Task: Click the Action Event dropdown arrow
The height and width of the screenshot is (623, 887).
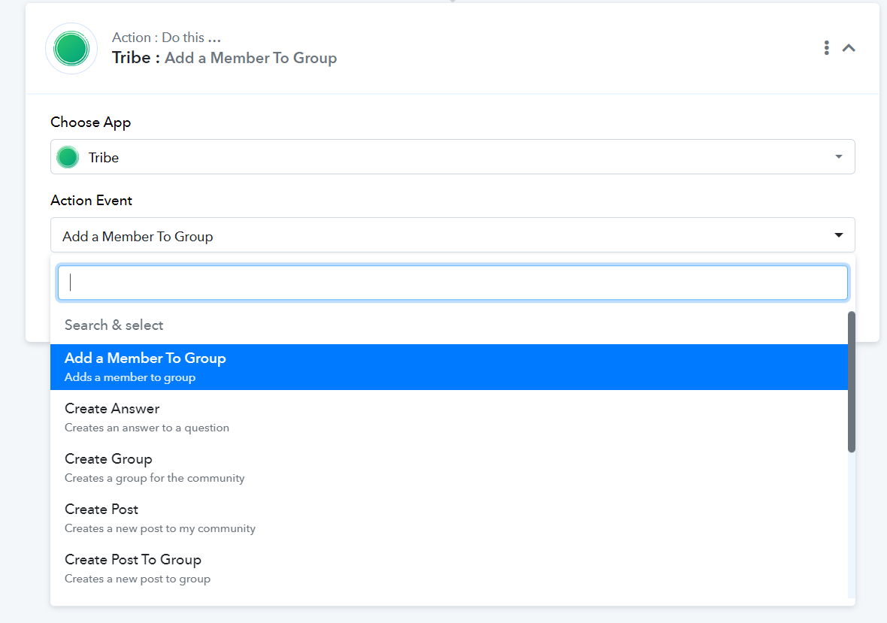Action: [838, 235]
